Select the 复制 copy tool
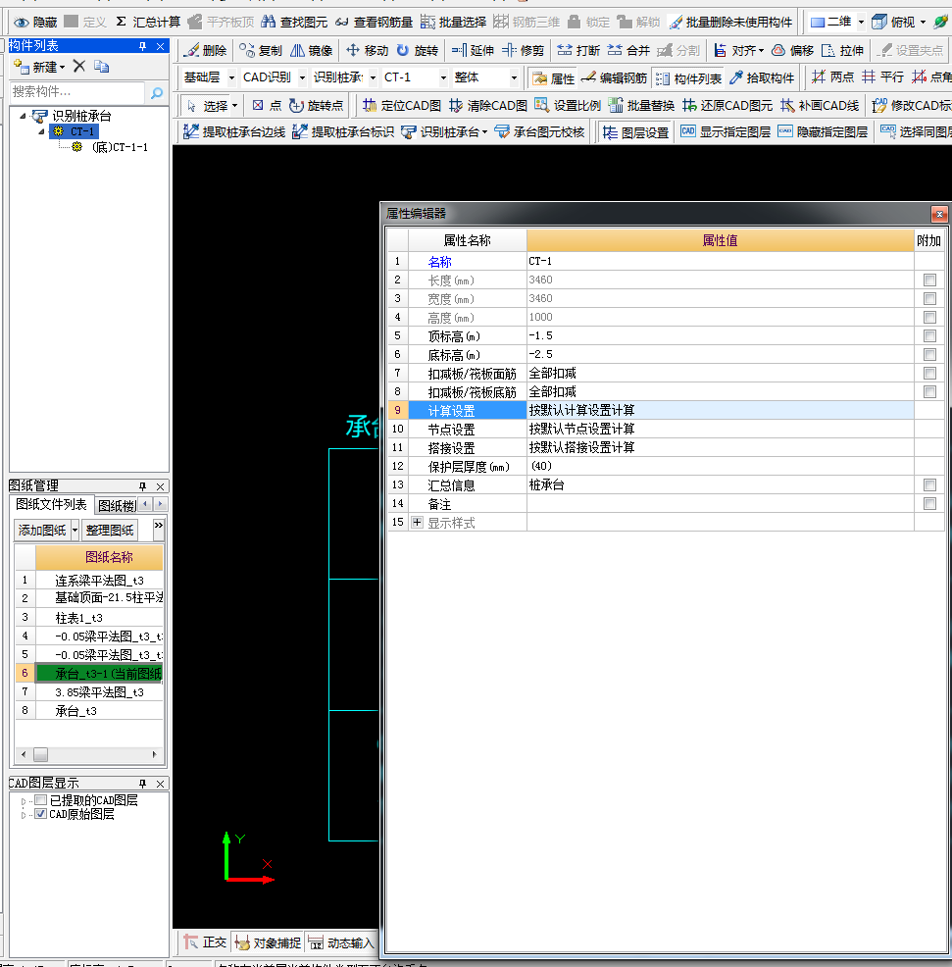This screenshot has width=952, height=967. pos(261,51)
